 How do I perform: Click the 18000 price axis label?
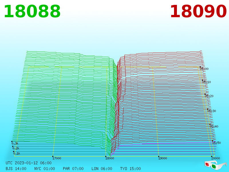click(x=110, y=158)
